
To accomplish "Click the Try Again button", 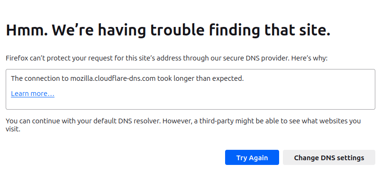I will click(252, 157).
